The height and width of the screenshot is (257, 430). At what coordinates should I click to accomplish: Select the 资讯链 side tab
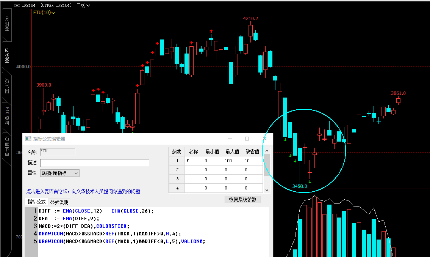tap(7, 86)
